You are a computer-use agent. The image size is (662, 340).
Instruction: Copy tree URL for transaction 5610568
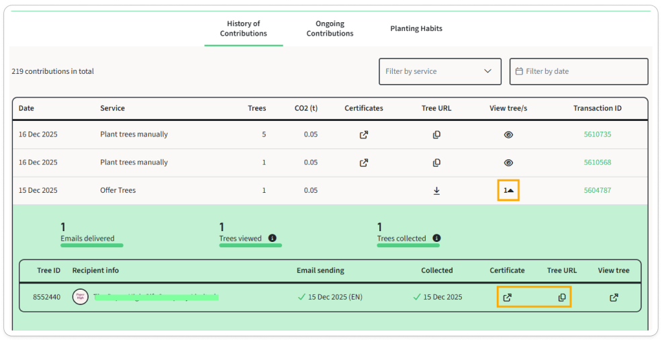(436, 163)
